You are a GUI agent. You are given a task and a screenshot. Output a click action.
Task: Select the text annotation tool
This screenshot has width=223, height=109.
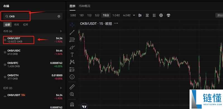(72, 55)
